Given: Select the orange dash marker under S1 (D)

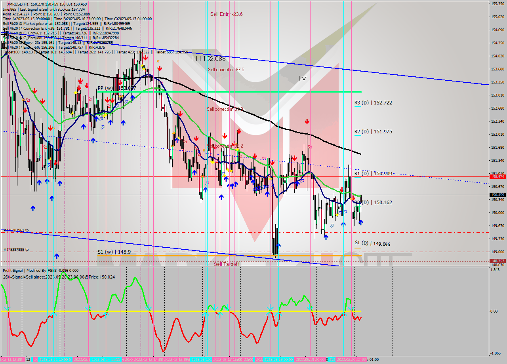Looking at the screenshot, I should point(358,248).
